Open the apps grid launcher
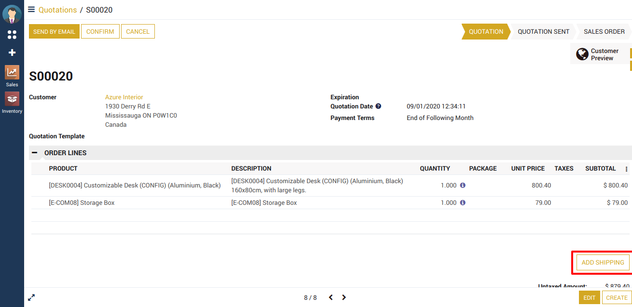 tap(12, 35)
